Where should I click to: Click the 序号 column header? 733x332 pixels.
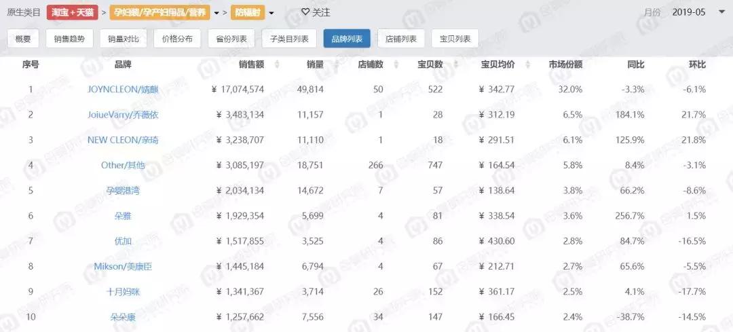(31, 64)
